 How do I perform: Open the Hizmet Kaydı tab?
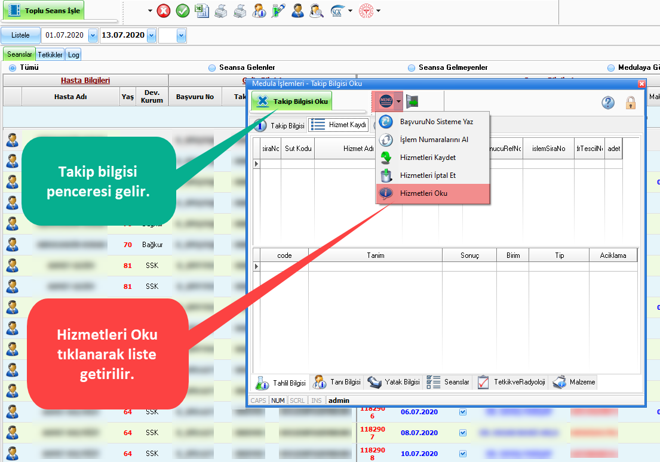[339, 125]
